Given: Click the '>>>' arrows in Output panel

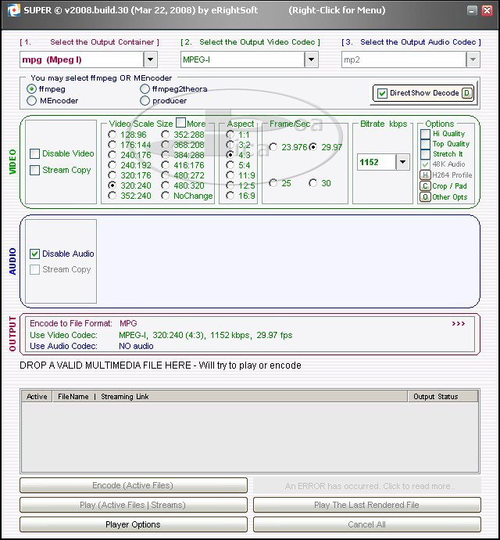Looking at the screenshot, I should click(458, 323).
